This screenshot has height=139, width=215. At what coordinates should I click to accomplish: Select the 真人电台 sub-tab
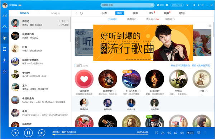[x=151, y=19]
